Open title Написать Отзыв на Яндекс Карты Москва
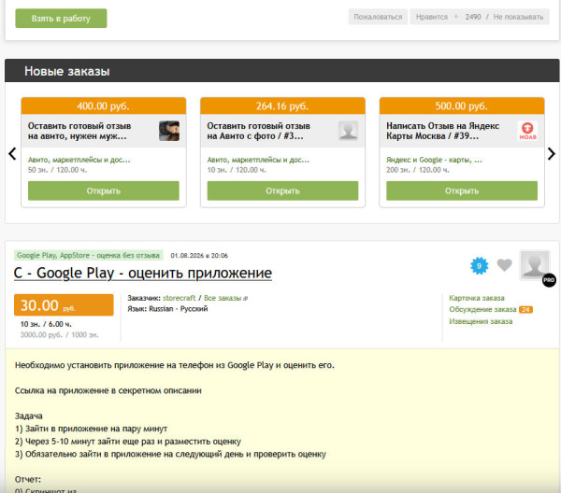 [442, 131]
